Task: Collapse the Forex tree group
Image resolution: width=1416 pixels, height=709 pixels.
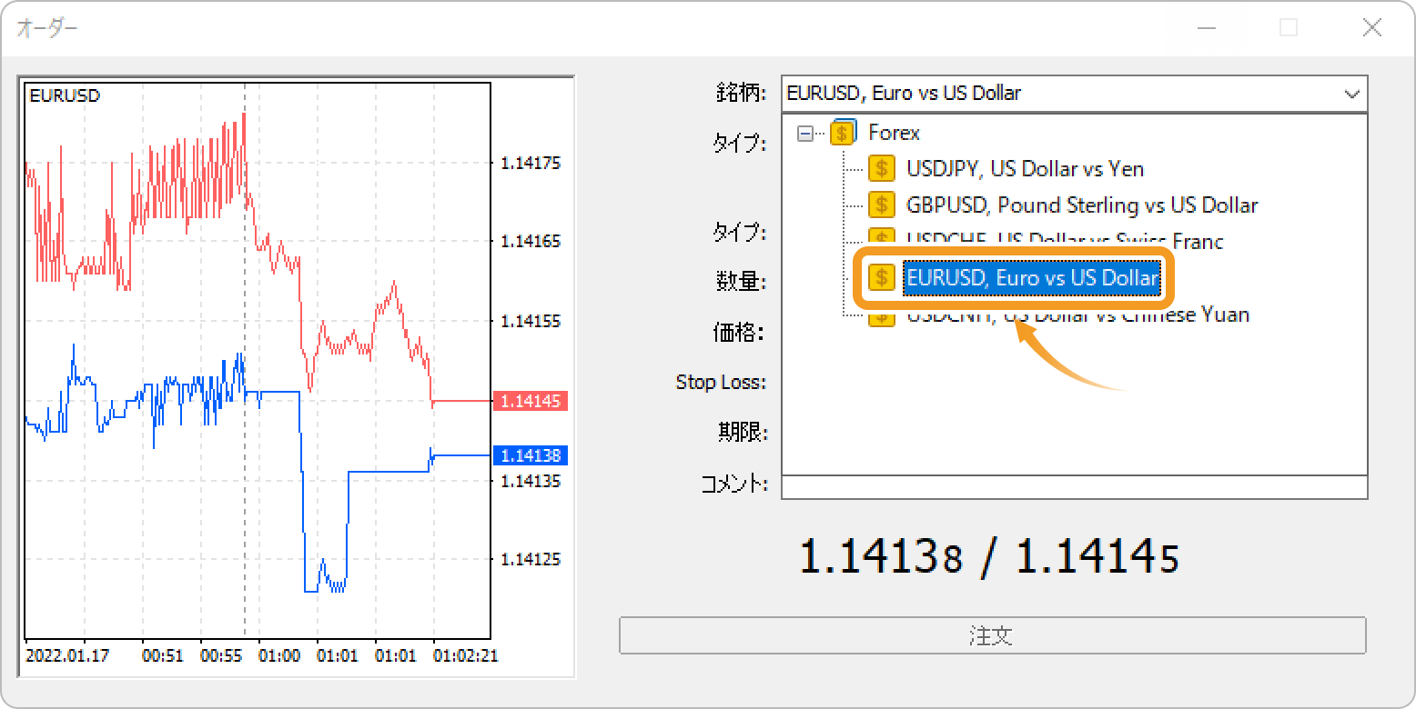Action: click(x=804, y=134)
